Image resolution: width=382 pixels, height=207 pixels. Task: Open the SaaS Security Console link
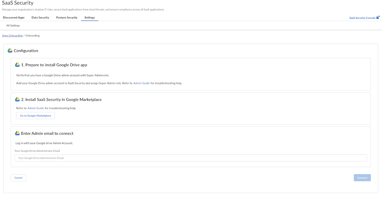pos(362,18)
